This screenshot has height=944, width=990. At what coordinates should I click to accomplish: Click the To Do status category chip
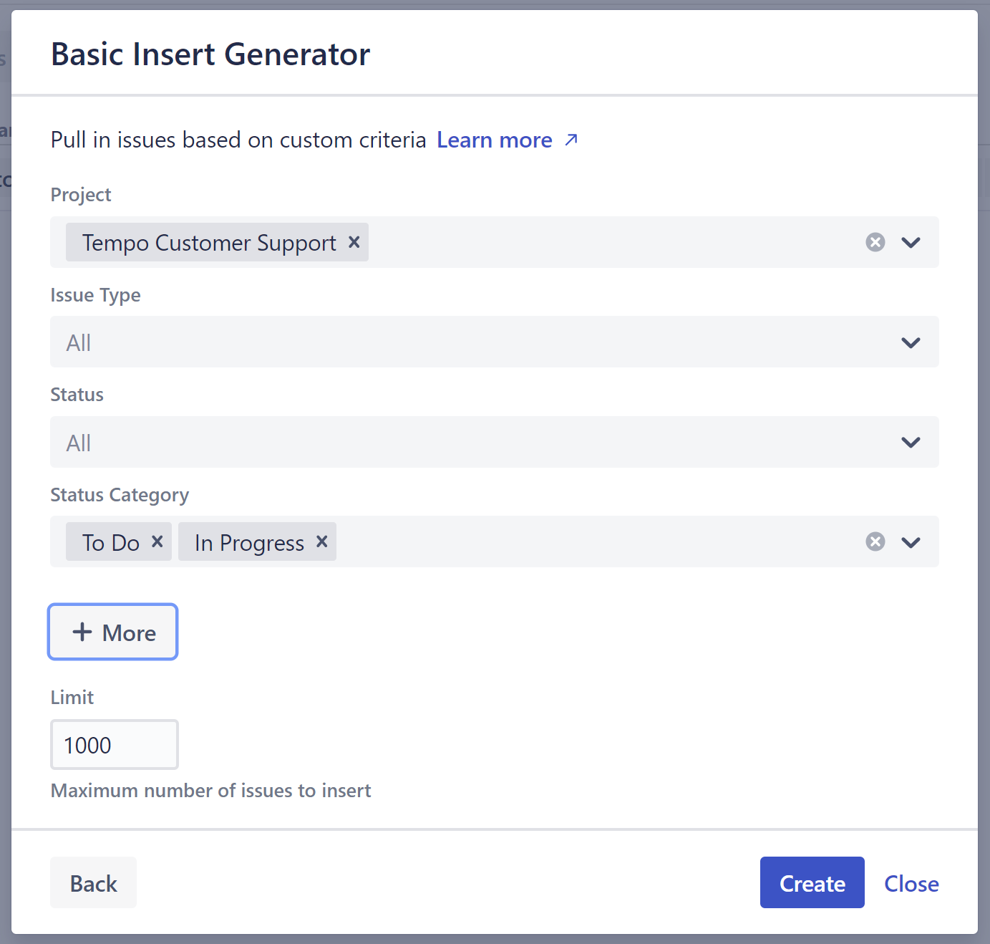[x=110, y=542]
